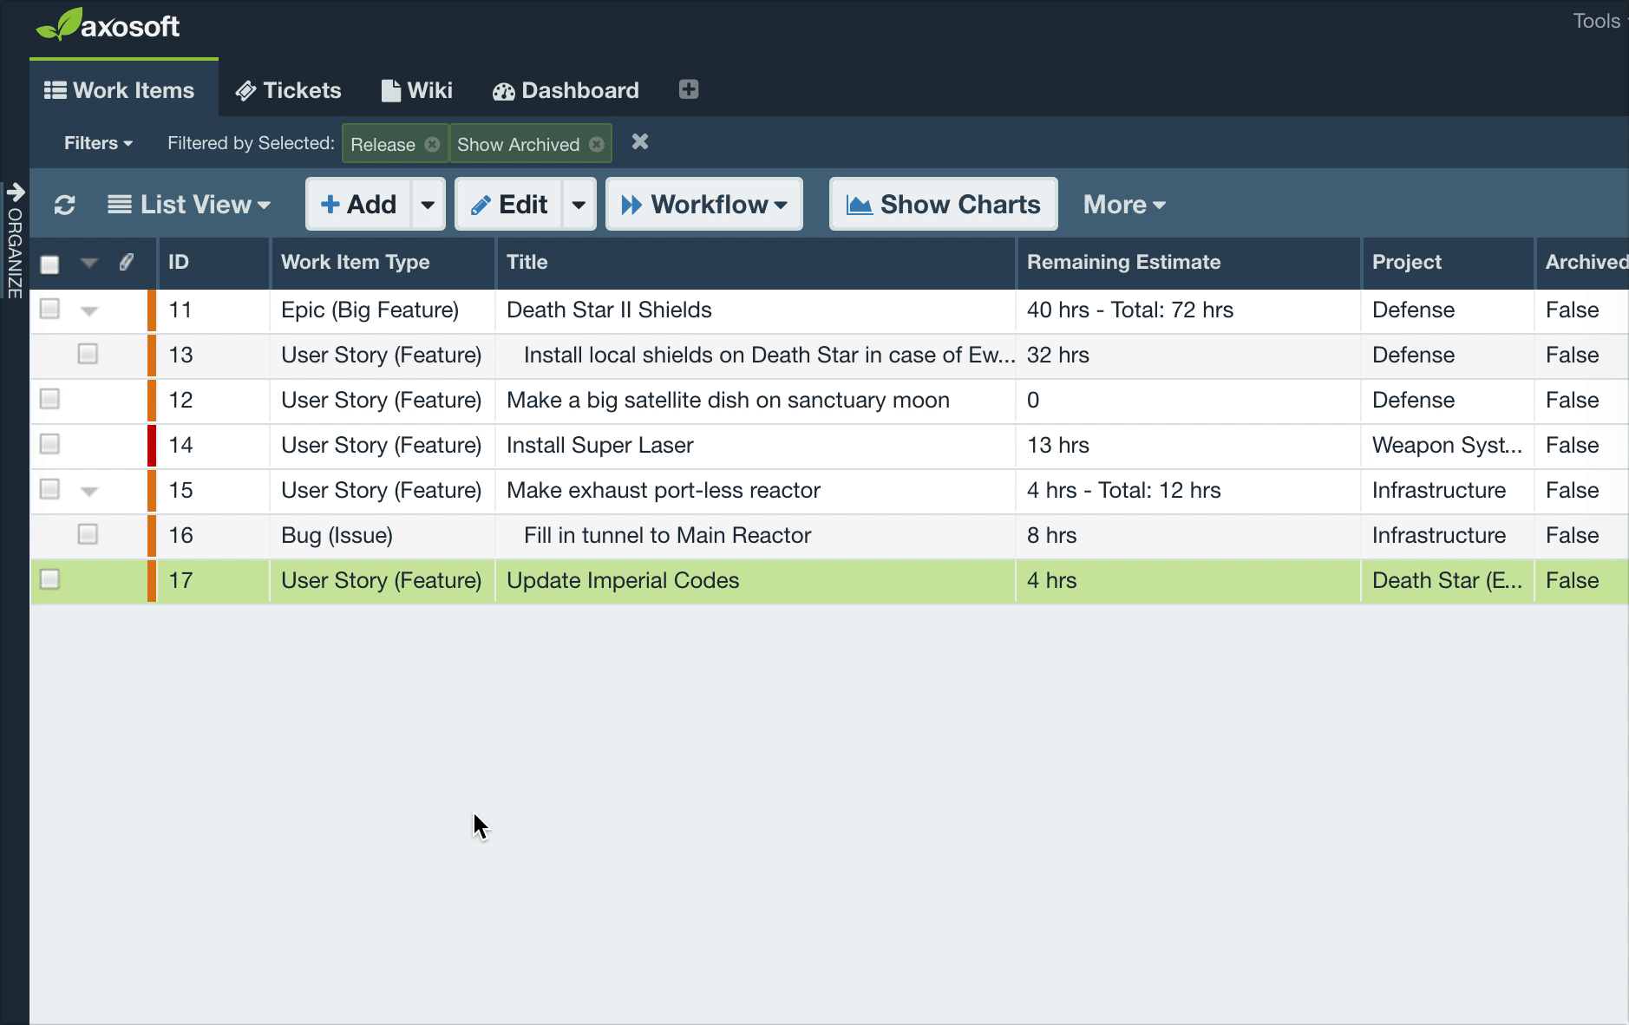Remove the Release filter chip

coord(432,144)
